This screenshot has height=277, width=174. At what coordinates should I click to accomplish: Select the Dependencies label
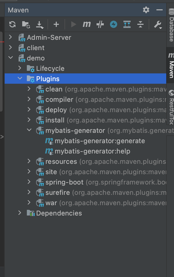click(x=59, y=213)
